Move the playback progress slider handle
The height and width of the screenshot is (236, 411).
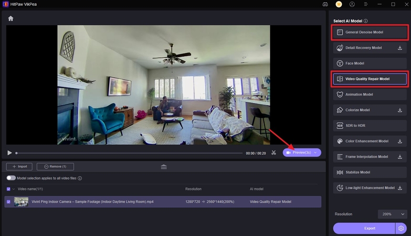pos(16,153)
